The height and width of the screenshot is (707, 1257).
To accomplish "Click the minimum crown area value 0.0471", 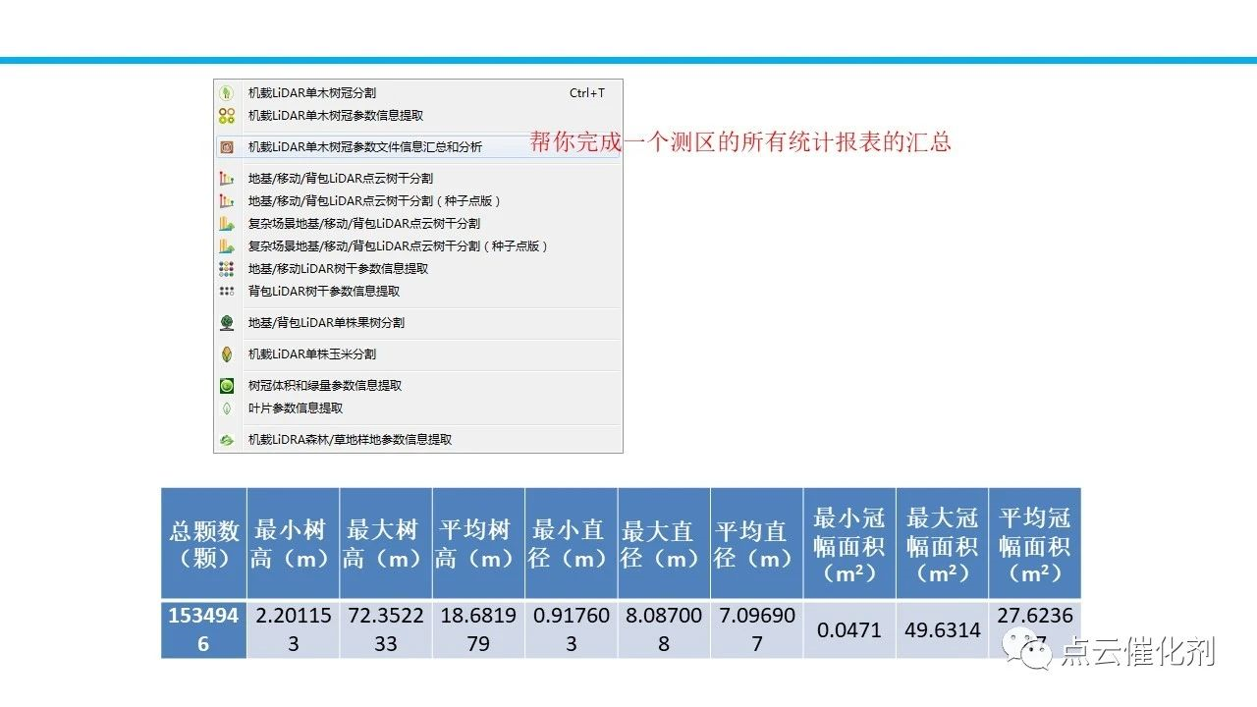I will pyautogui.click(x=849, y=629).
